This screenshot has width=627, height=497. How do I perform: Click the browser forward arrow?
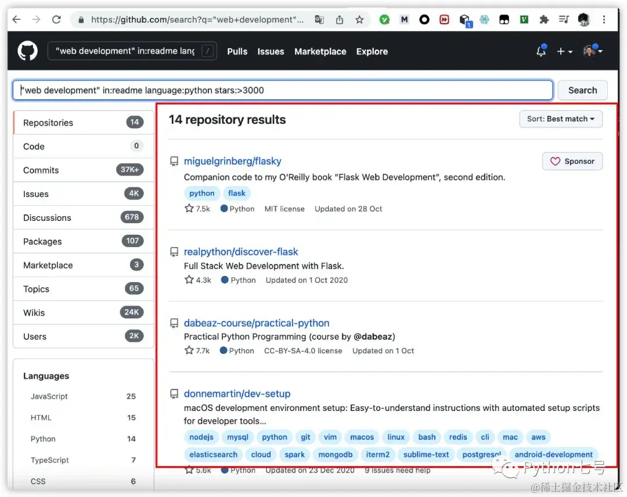tap(37, 19)
